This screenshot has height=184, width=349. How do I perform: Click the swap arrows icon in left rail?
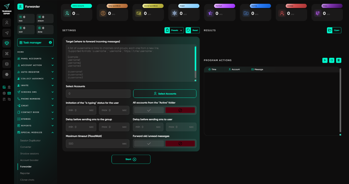tap(9, 99)
